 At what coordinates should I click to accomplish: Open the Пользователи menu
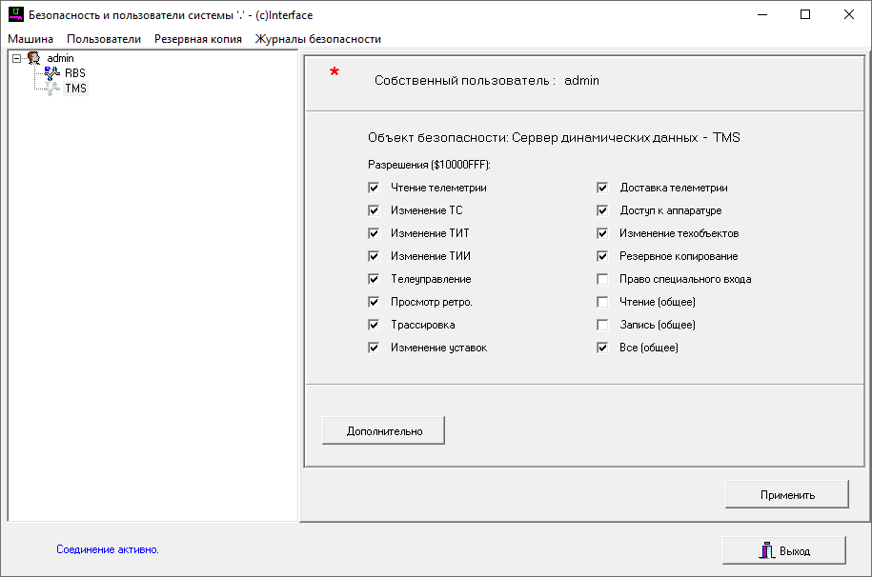pos(104,39)
